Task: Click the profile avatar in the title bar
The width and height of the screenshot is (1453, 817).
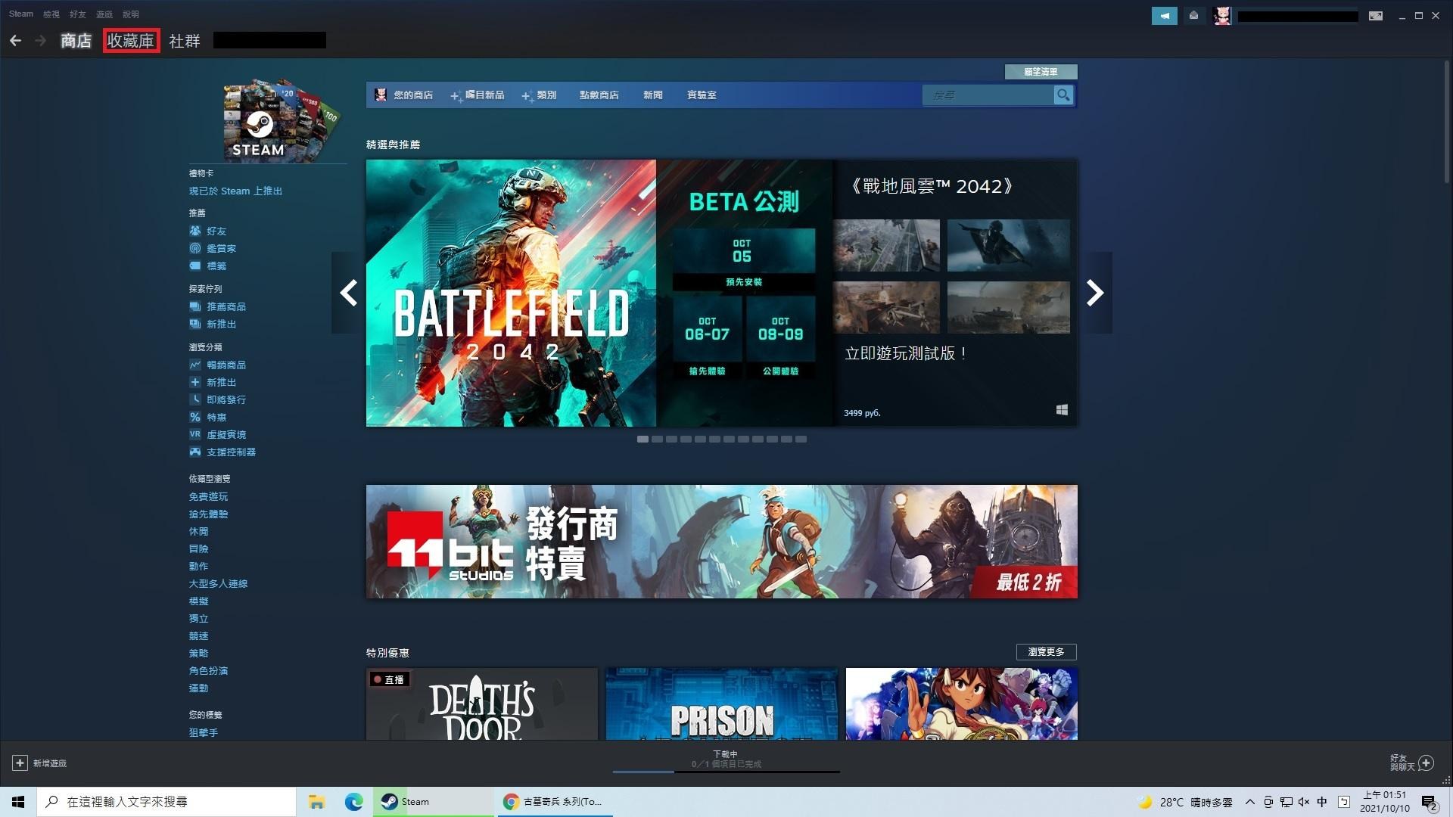Action: pos(1221,16)
